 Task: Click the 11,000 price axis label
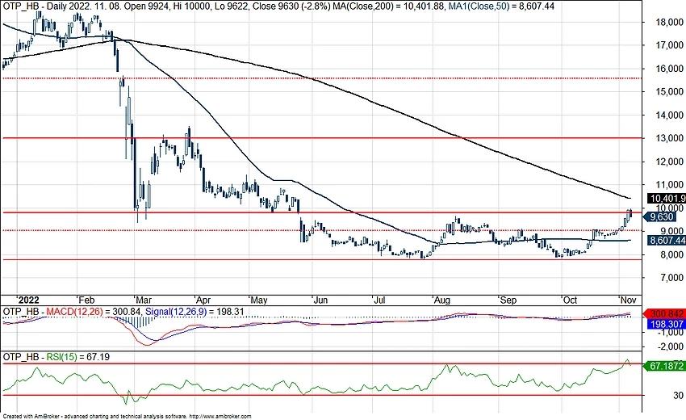click(670, 184)
